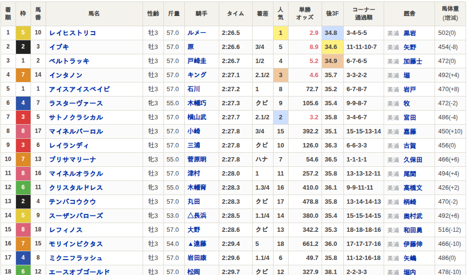Click trainer 奥村武 link
Screen dimensions: 469x275
(x=413, y=216)
